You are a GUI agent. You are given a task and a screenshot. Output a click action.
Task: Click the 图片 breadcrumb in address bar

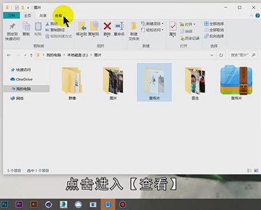tap(98, 55)
